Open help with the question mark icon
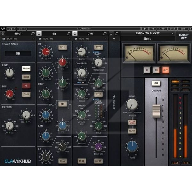 (190, 29)
